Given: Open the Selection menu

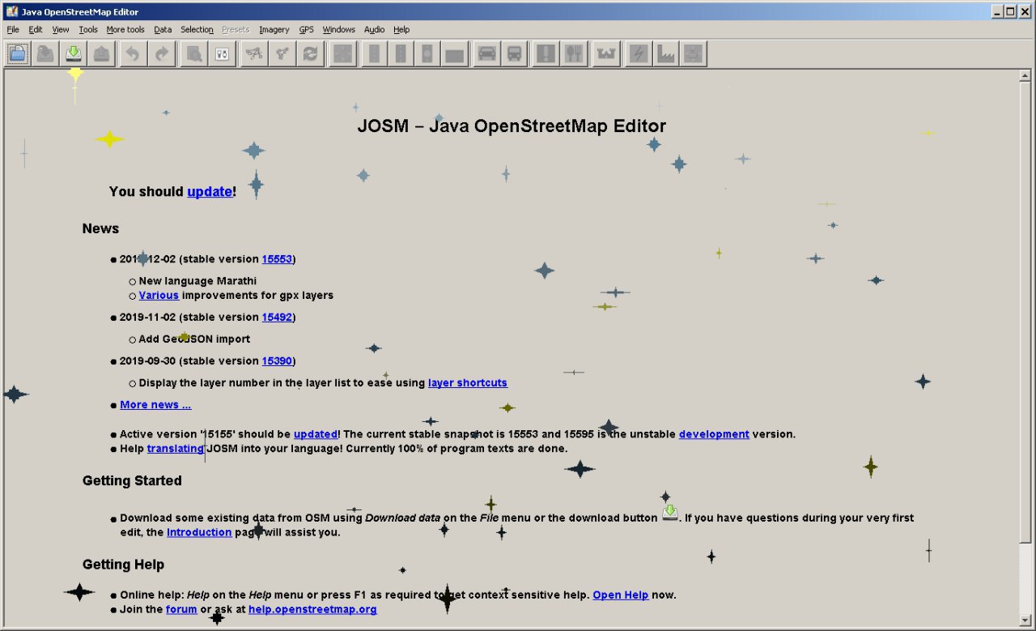Looking at the screenshot, I should [x=197, y=30].
